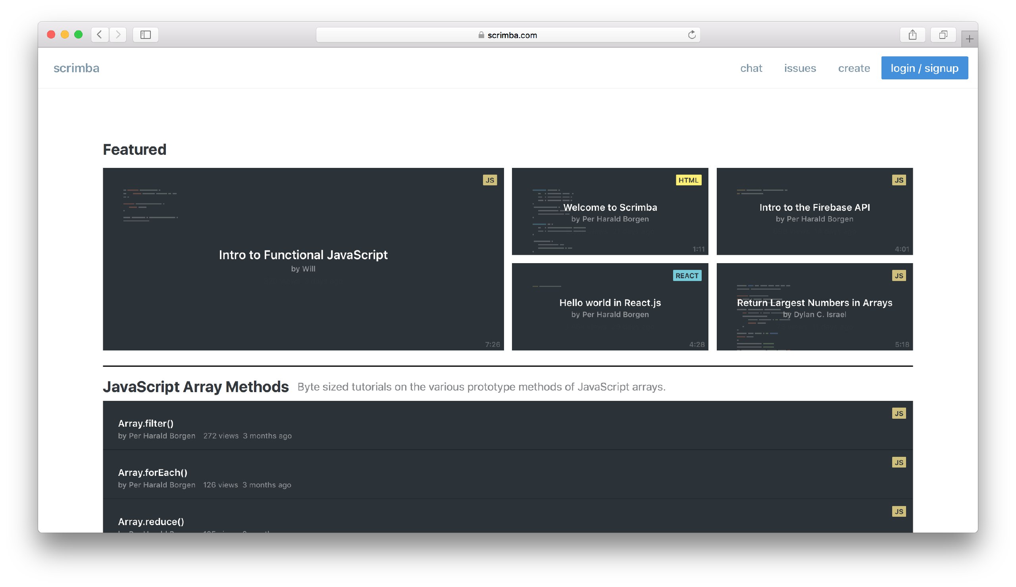The image size is (1016, 587).
Task: Open the Array.reduce() tutorial row
Action: (507, 516)
